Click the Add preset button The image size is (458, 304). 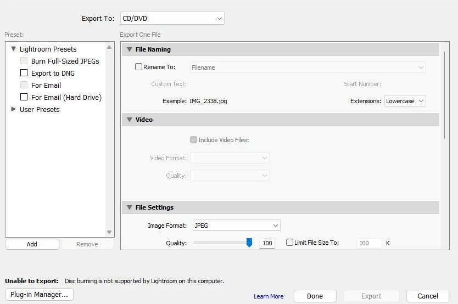pyautogui.click(x=32, y=244)
